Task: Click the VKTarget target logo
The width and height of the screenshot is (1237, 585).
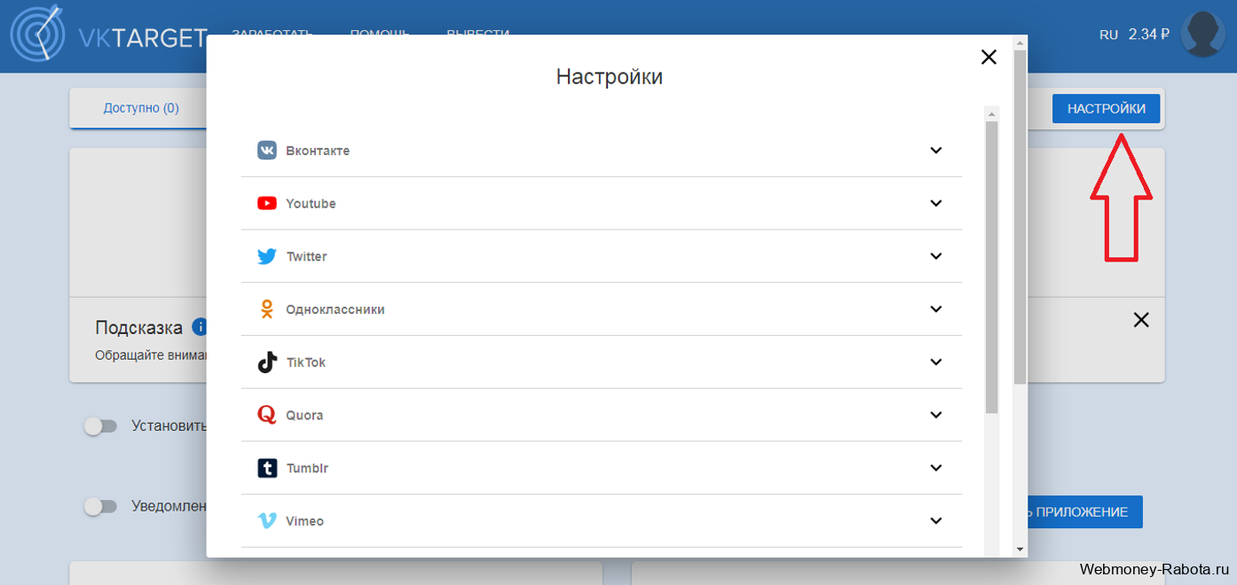Action: pos(38,34)
